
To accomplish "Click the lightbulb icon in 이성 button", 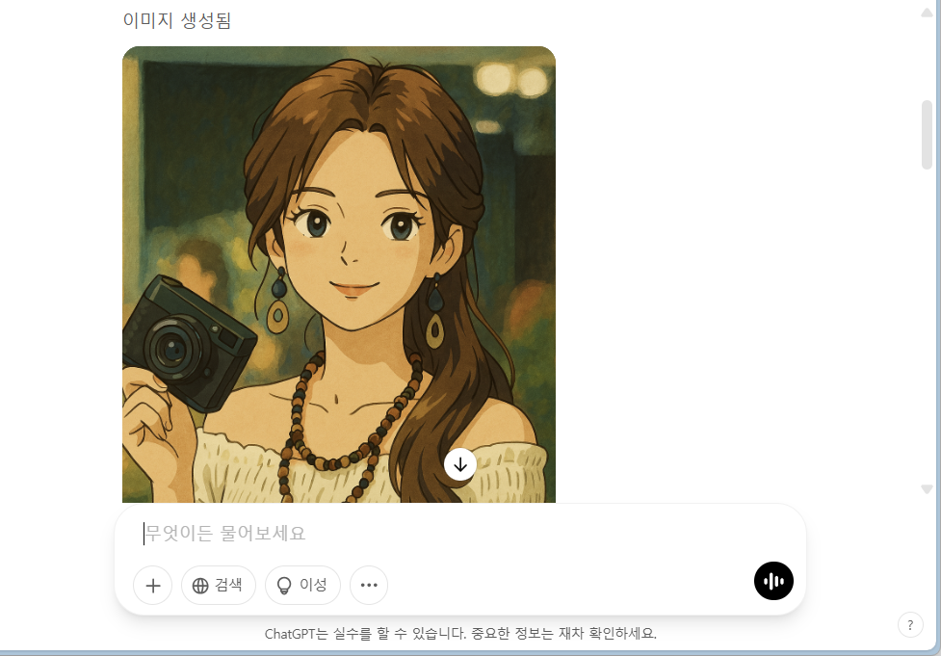I will pos(284,586).
